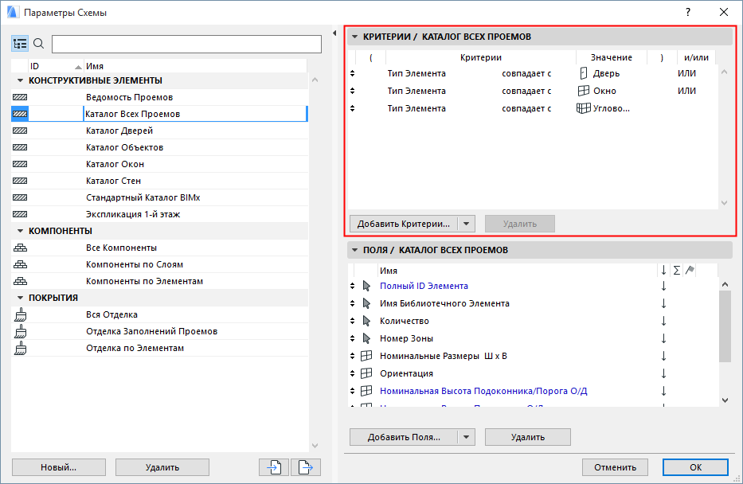
Task: Click Имя Библиотечного Элемента field
Action: (444, 303)
